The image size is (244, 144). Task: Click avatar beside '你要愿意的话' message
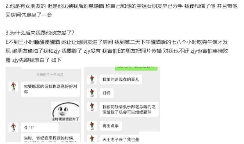coord(13,86)
